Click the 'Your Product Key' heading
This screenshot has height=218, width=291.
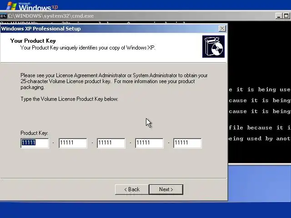click(33, 41)
